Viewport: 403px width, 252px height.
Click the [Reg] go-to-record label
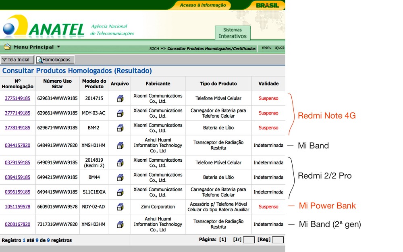pyautogui.click(x=264, y=240)
